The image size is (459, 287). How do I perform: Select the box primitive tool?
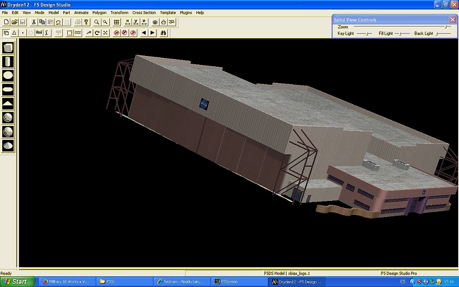pyautogui.click(x=8, y=48)
